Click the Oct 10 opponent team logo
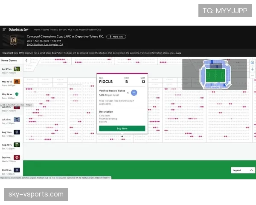This screenshot has width=256, height=205. tap(17, 170)
